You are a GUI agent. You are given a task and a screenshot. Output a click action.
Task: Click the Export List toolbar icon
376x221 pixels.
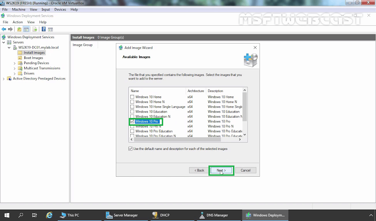tap(35, 29)
